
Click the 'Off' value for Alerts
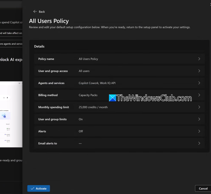click(x=81, y=131)
